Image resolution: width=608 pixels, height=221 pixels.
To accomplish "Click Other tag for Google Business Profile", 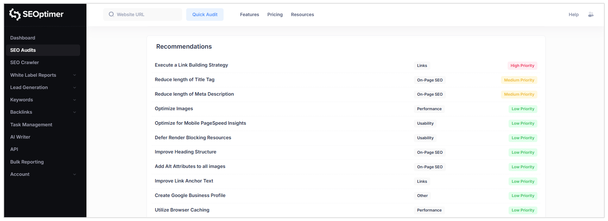I will click(x=422, y=196).
